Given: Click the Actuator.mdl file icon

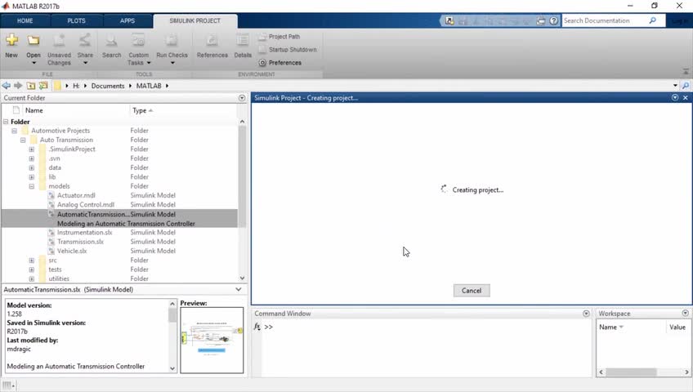Looking at the screenshot, I should click(51, 195).
